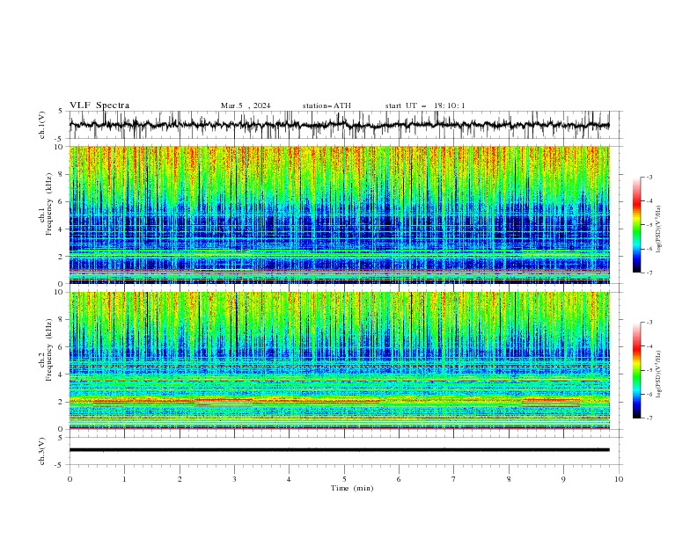Click time axis tick label "7"
The height and width of the screenshot is (538, 697).
point(454,479)
